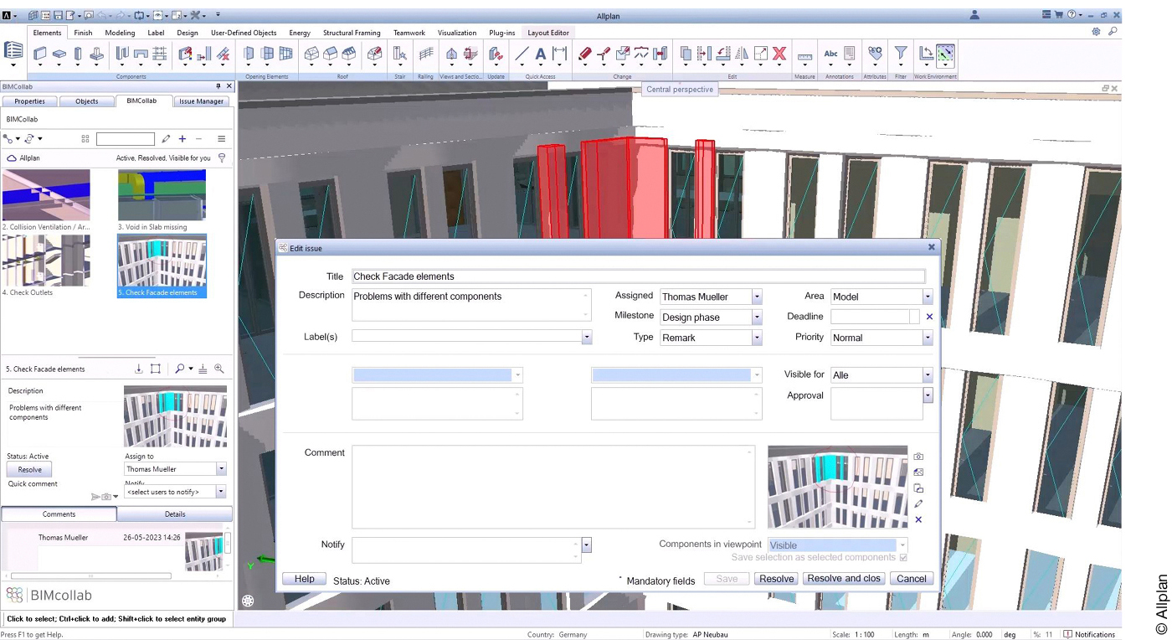This screenshot has height=640, width=1172.
Task: Select '3. Void in Slab missing' thumbnail
Action: point(162,196)
